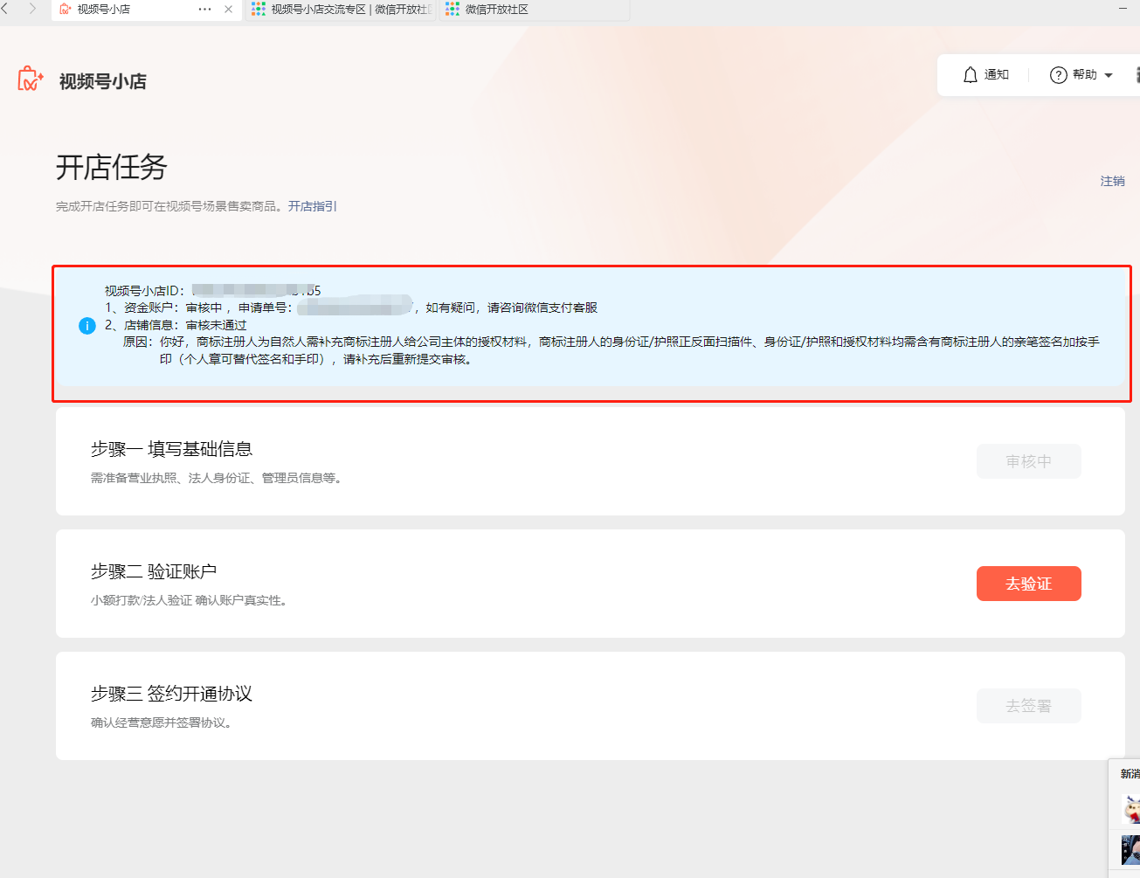This screenshot has height=878, width=1140.
Task: Select the 步骤二 验证账户 heading
Action: click(x=154, y=571)
